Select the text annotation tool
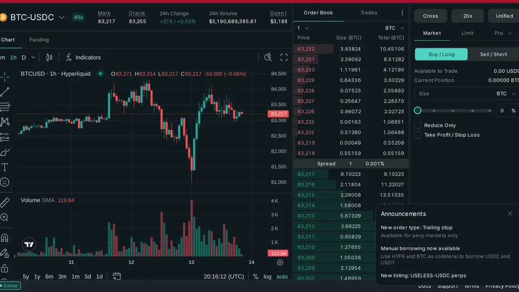 [5, 167]
